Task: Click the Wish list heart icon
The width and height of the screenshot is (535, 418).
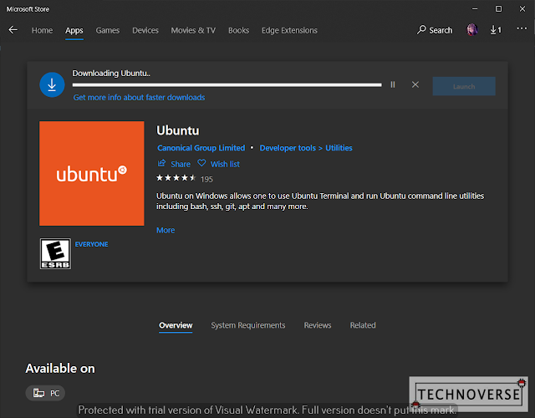Action: coord(201,163)
